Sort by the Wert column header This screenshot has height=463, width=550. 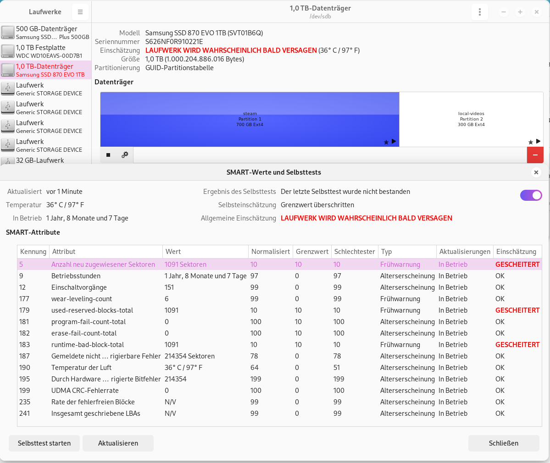(206, 252)
